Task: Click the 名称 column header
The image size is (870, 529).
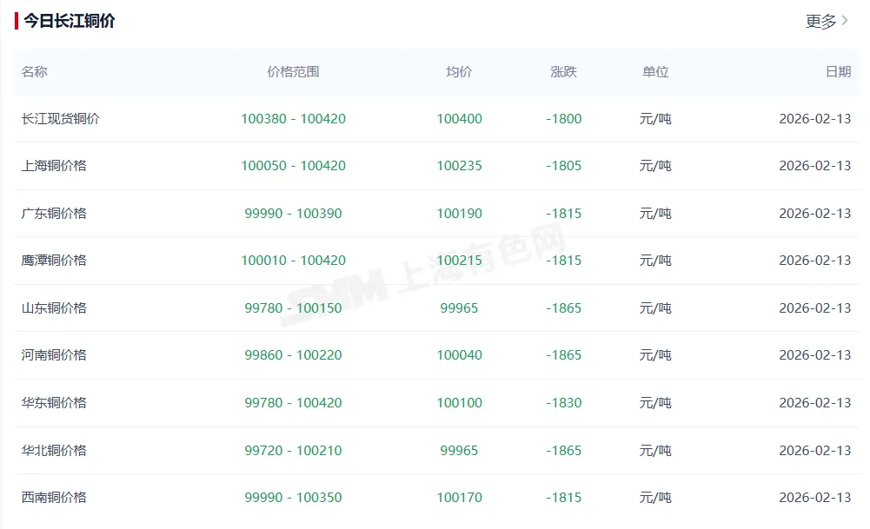Action: pos(35,71)
